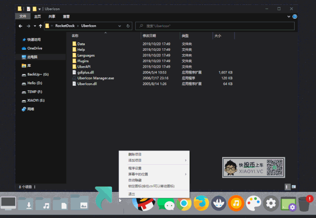This screenshot has width=316, height=218.
Task: Open the recycle bin in dock
Action: click(305, 203)
